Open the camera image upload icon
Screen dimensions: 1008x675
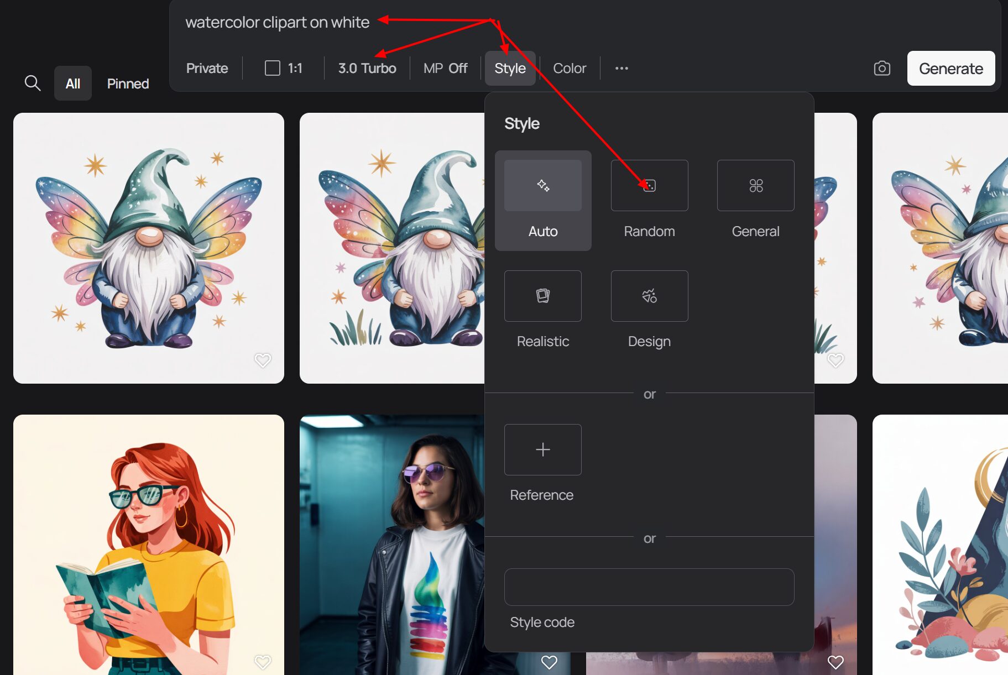881,69
